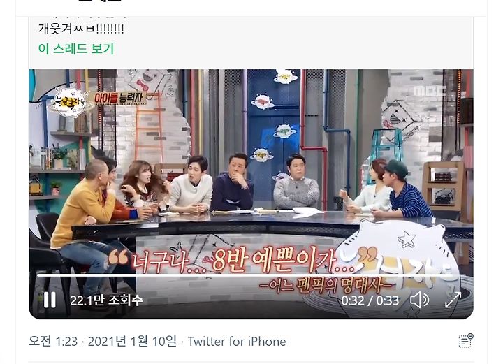The image size is (503, 364).
Task: Seek to the start of the video timeline
Action: tap(38, 275)
